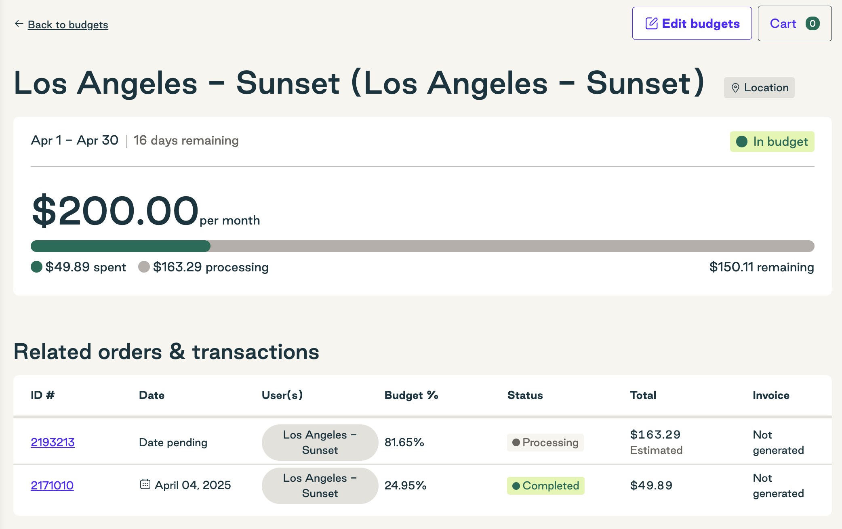The height and width of the screenshot is (529, 842).
Task: Click Date pending cell in row 2193213
Action: coord(173,443)
